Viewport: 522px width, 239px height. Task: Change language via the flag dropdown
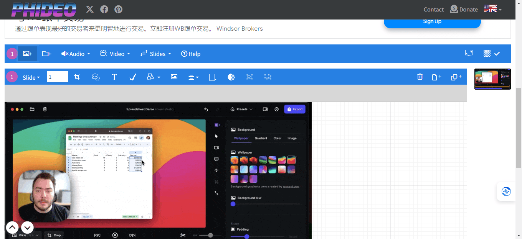(492, 9)
